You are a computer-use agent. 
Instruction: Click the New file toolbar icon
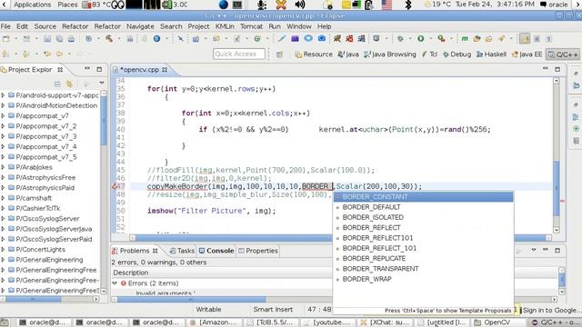coord(6,38)
